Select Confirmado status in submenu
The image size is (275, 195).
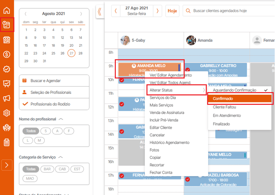[240, 99]
